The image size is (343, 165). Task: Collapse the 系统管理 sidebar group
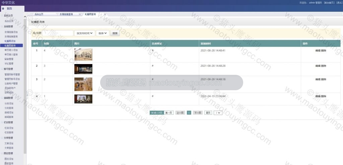[x=2, y=26]
